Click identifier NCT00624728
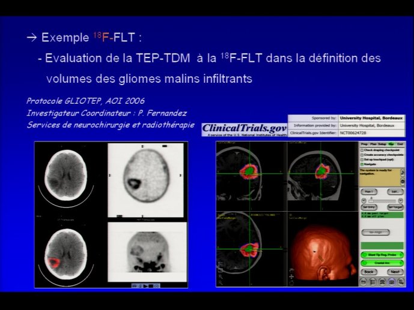 (353, 133)
